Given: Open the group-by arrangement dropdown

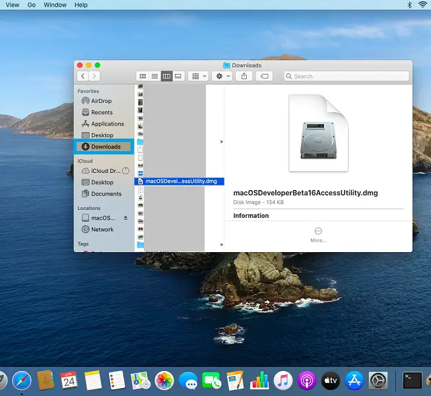Looking at the screenshot, I should (199, 76).
